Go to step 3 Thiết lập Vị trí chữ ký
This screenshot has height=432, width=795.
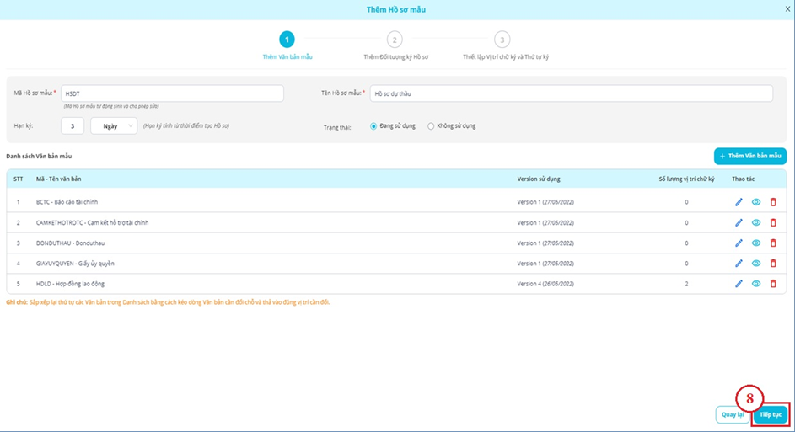(502, 40)
